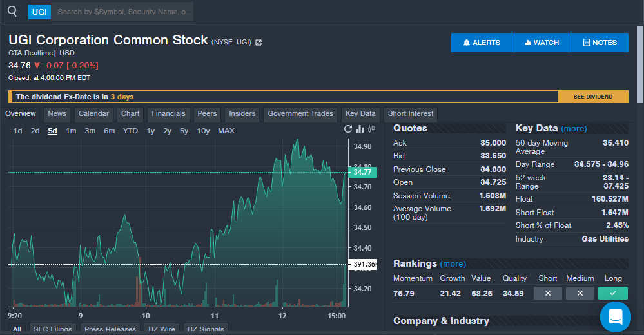Viewport: 644px width, 335px height.
Task: Click the 50 day Moving Average 35.410
Action: tap(615, 143)
